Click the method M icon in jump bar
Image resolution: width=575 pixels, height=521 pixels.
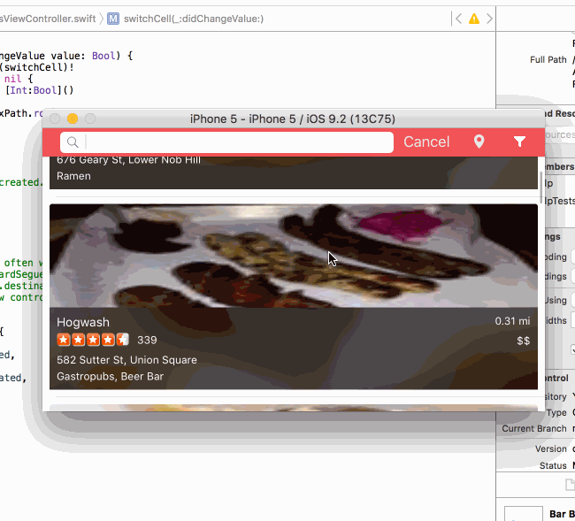click(113, 19)
